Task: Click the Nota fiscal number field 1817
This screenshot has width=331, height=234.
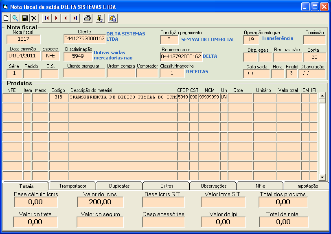Action: 24,39
